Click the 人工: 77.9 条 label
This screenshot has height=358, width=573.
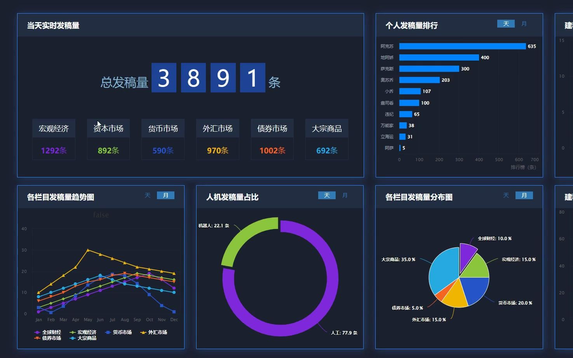344,333
